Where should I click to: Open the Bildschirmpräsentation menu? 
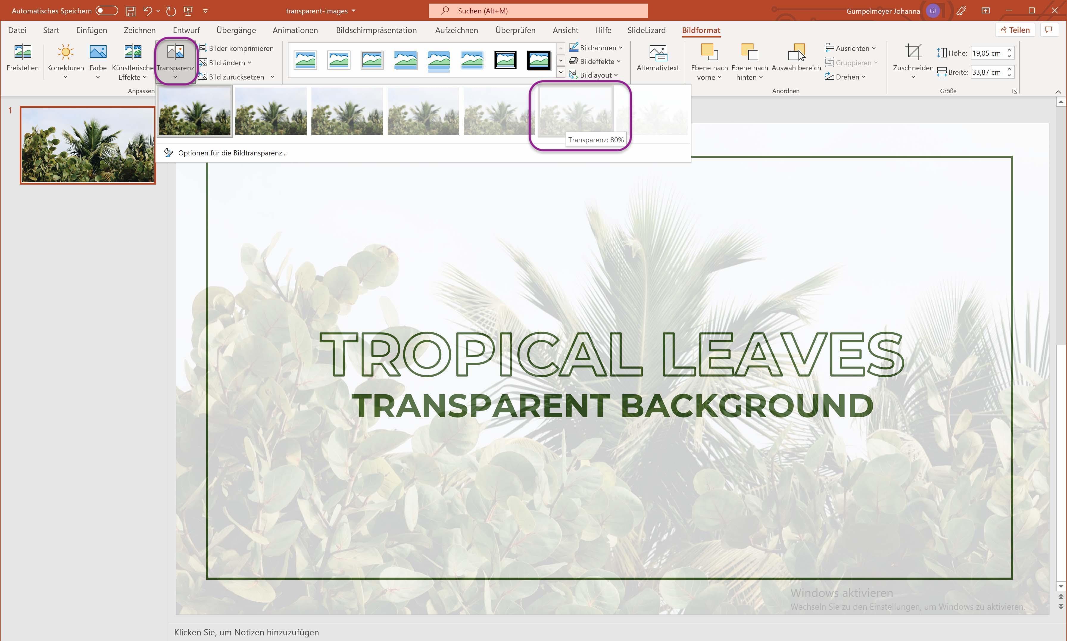tap(376, 30)
